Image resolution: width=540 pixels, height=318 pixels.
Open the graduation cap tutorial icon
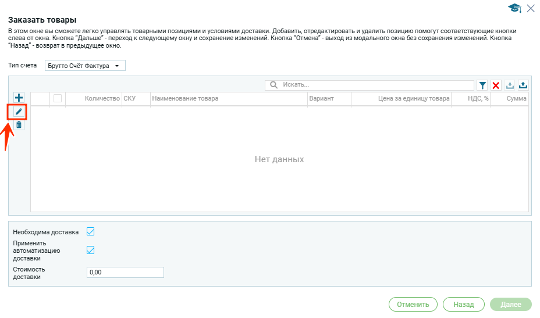514,8
